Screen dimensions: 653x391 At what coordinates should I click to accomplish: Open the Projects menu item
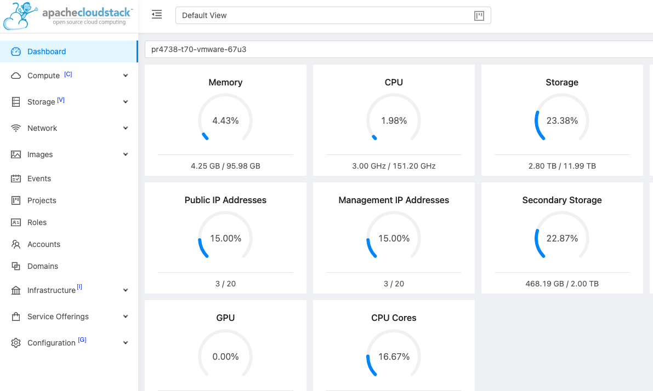69,200
